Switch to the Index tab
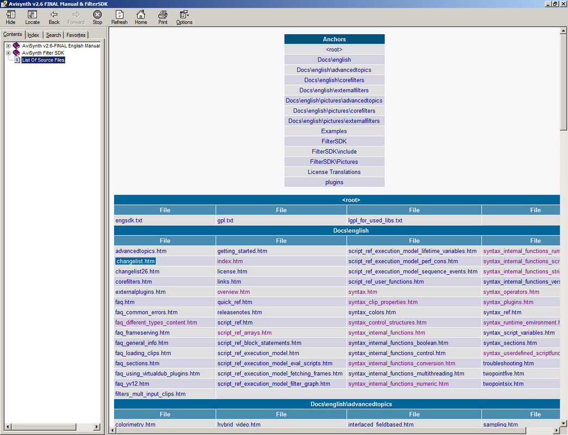The height and width of the screenshot is (435, 568). (x=33, y=35)
